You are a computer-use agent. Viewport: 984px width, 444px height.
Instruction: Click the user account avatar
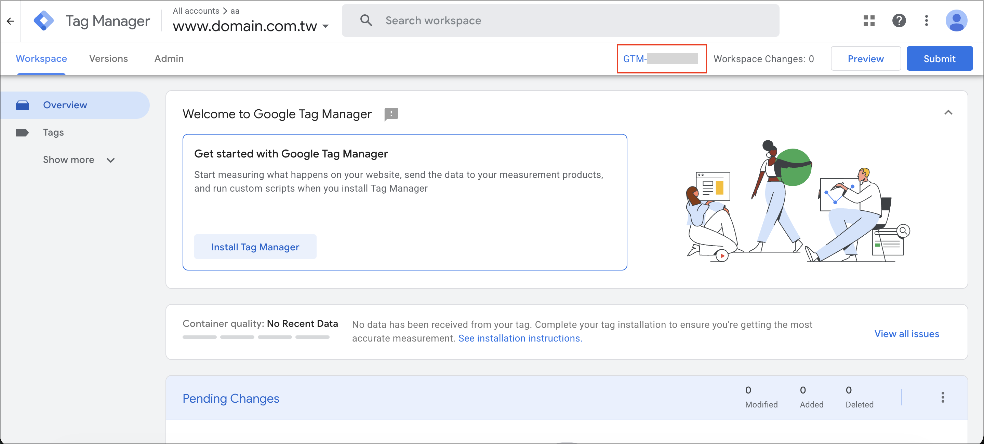click(x=956, y=20)
